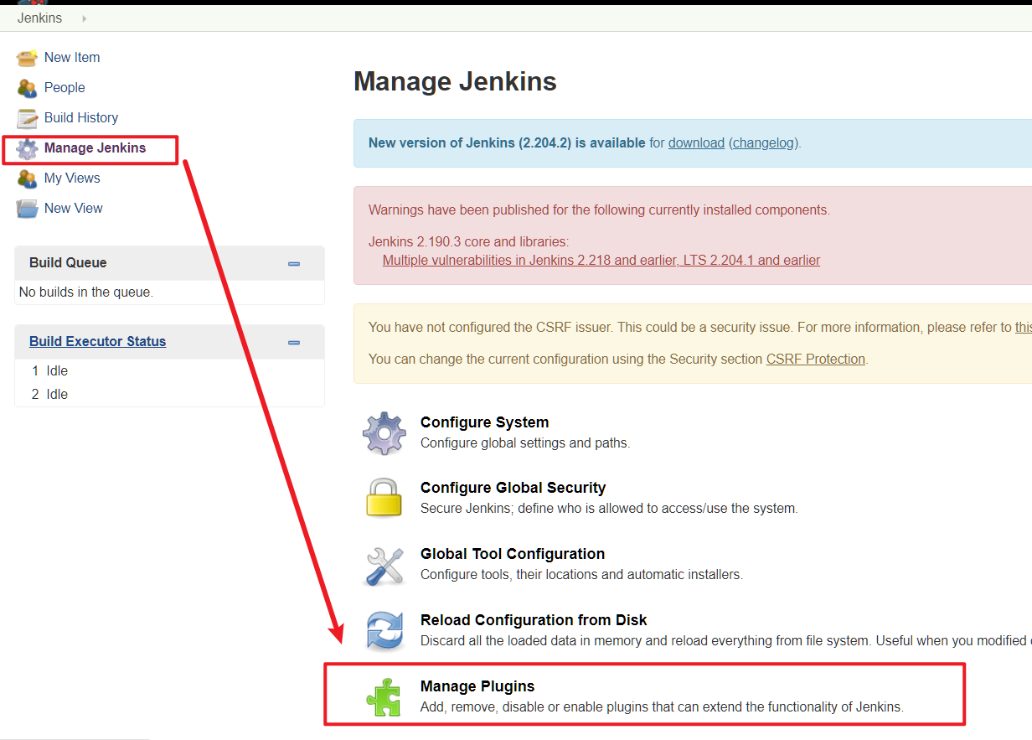
Task: Click the download link for new version
Action: tap(696, 142)
